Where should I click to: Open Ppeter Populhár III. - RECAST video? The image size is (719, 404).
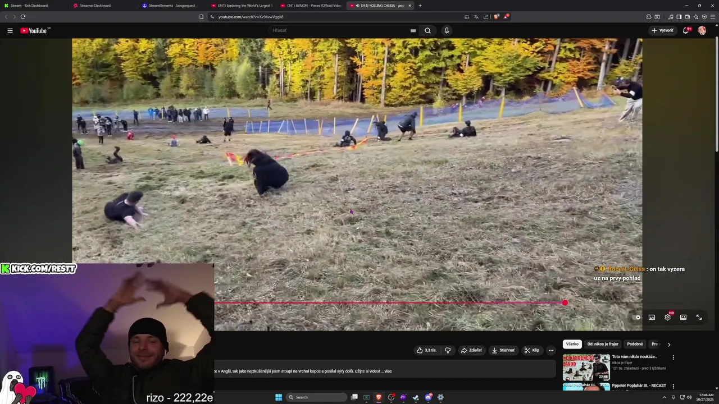coord(639,385)
